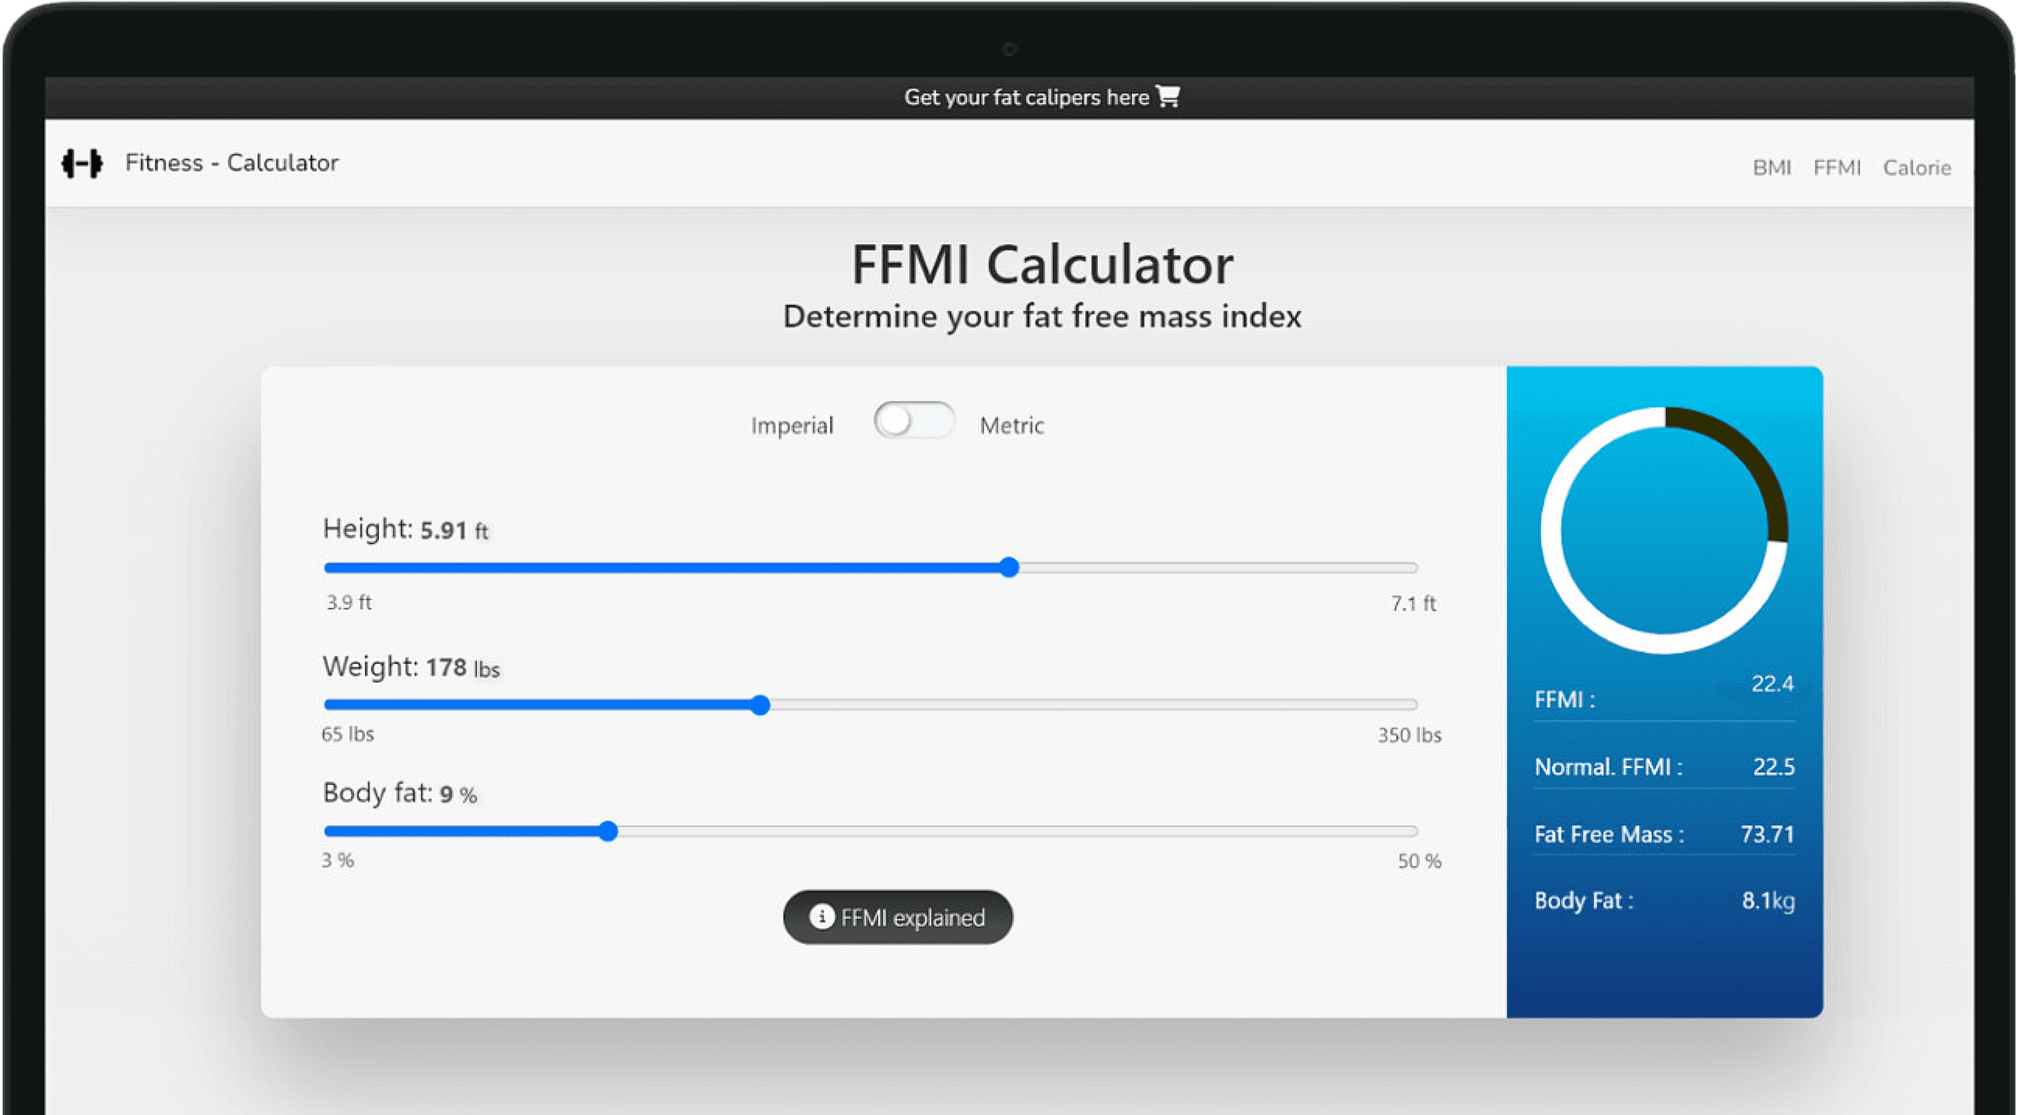This screenshot has height=1115, width=2020.
Task: Click the 350 lbs maximum weight label
Action: coord(1410,735)
